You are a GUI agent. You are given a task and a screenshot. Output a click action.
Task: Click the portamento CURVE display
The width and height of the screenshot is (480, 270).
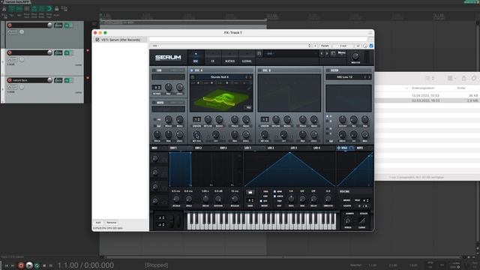[362, 220]
